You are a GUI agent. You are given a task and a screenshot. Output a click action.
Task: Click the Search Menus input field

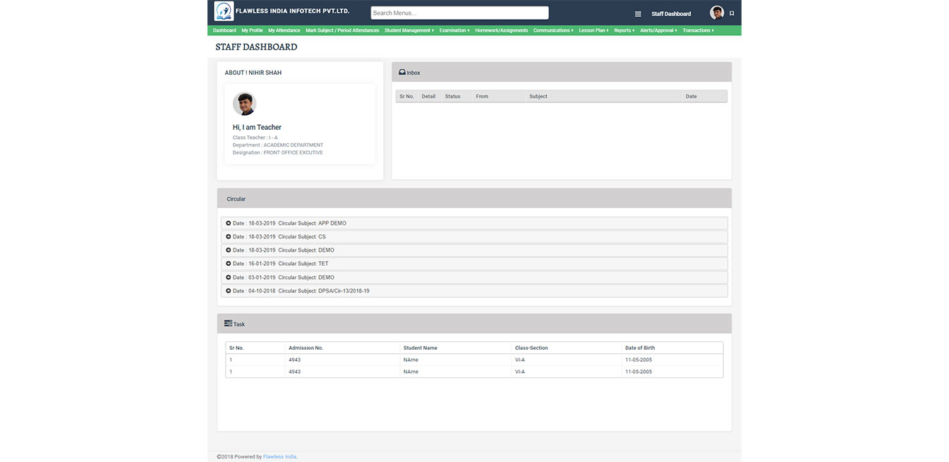pyautogui.click(x=459, y=13)
